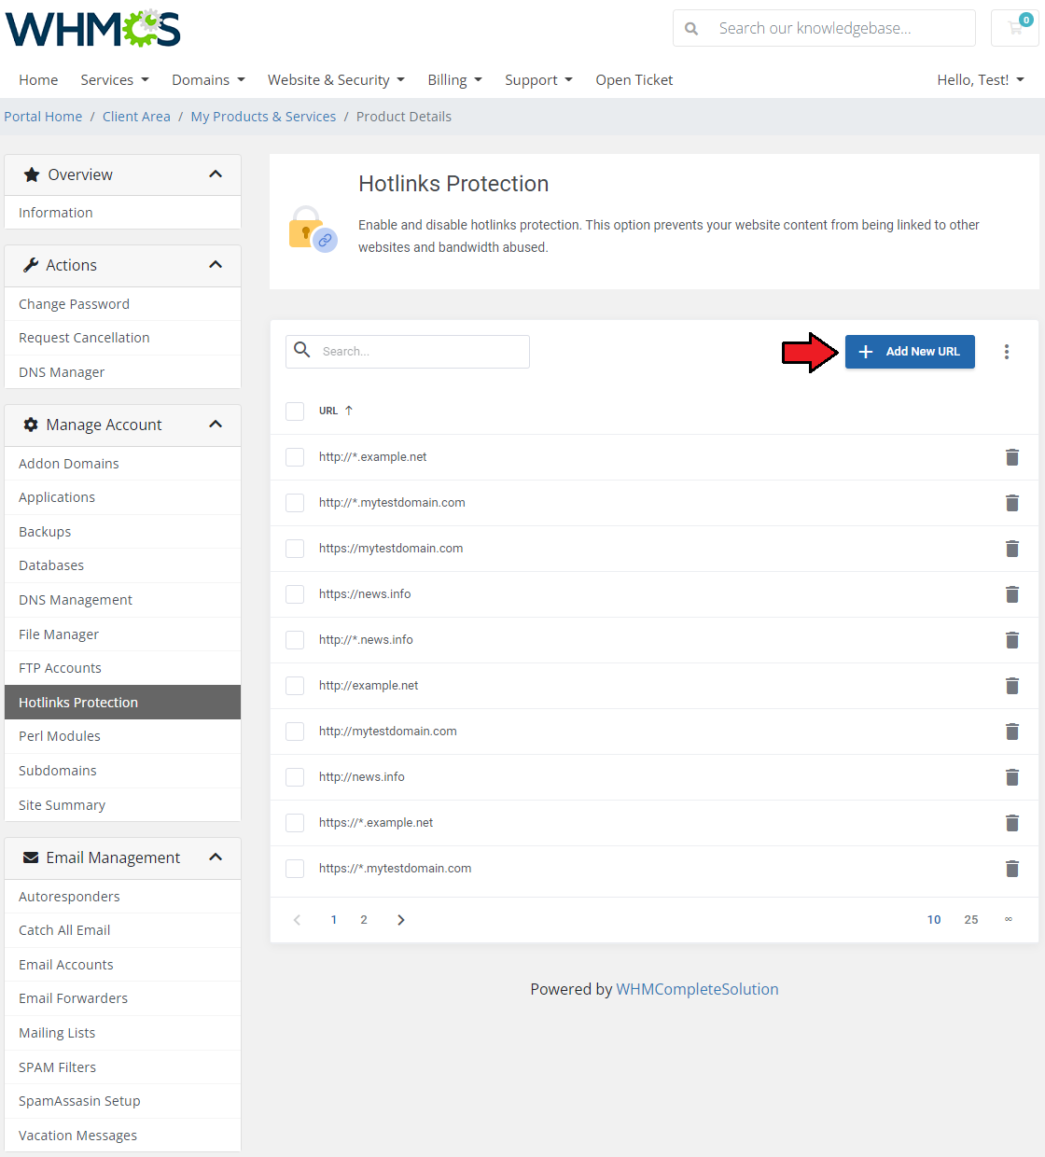The width and height of the screenshot is (1045, 1157).
Task: Delete the https://news.info entry
Action: tap(1012, 594)
